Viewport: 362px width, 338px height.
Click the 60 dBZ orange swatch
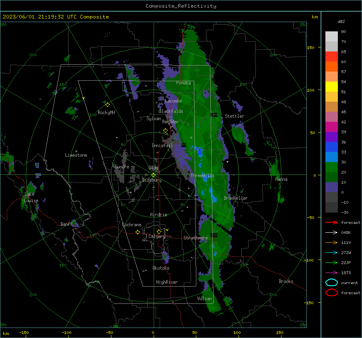pos(331,66)
